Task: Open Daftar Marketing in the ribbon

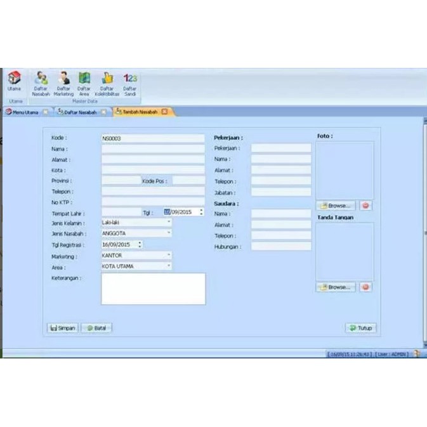Action: pos(63,84)
